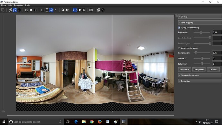The image size is (222, 125).
Task: Click the Compression value input field
Action: coord(217,53)
